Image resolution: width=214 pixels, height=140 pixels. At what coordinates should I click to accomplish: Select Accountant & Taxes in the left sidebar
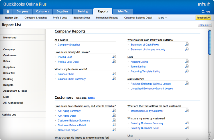[15, 91]
